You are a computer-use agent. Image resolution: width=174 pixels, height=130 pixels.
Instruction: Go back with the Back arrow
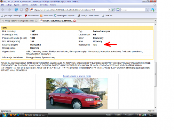3,10
